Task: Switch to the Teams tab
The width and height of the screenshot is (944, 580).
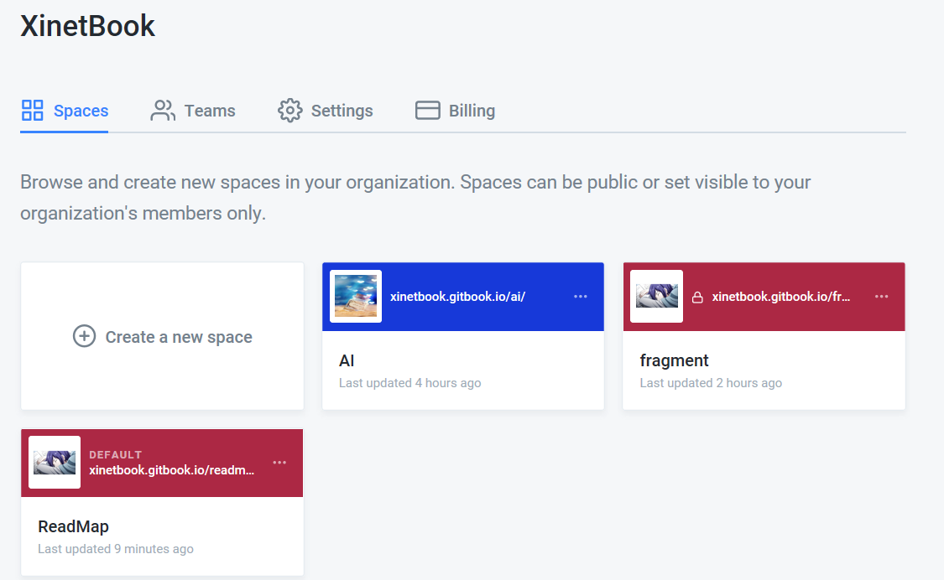Action: [x=209, y=111]
